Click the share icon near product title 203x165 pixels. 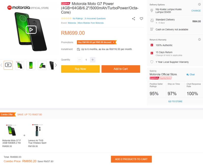(x=133, y=19)
